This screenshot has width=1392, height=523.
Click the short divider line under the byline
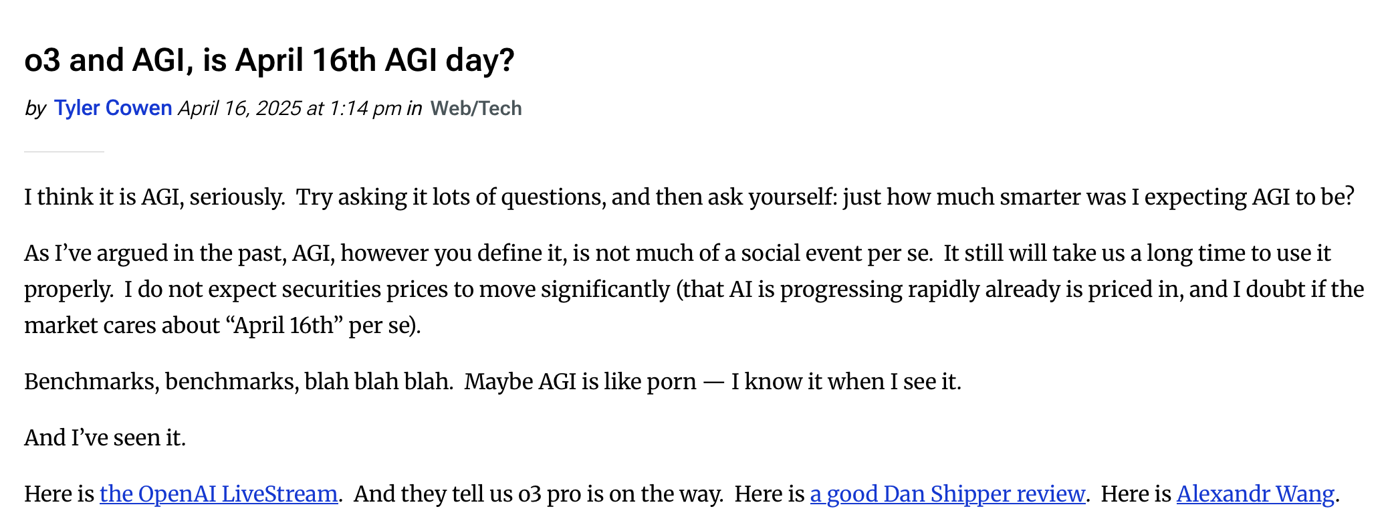(x=64, y=152)
